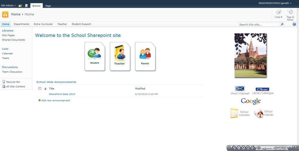Click the first Home breadcrumb link
This screenshot has width=299, height=151.
tap(16, 14)
